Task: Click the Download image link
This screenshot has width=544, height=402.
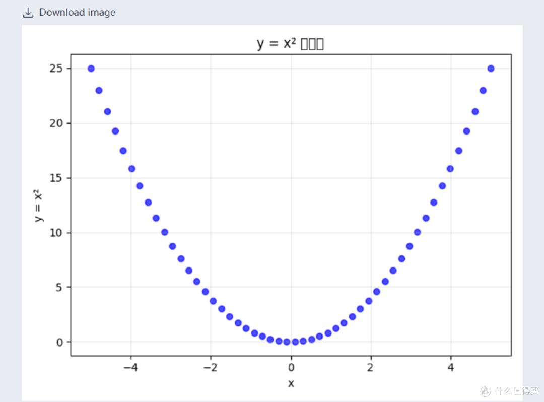Action: point(69,13)
